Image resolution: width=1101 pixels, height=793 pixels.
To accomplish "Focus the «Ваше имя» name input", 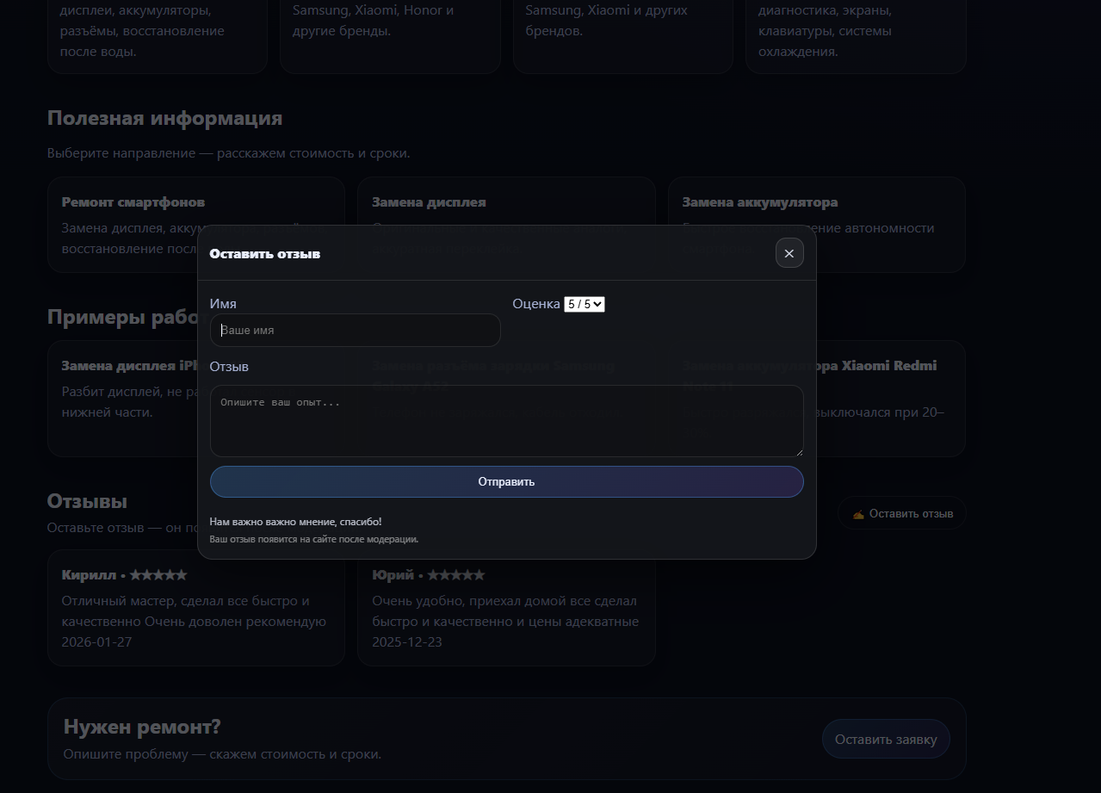I will tap(355, 331).
